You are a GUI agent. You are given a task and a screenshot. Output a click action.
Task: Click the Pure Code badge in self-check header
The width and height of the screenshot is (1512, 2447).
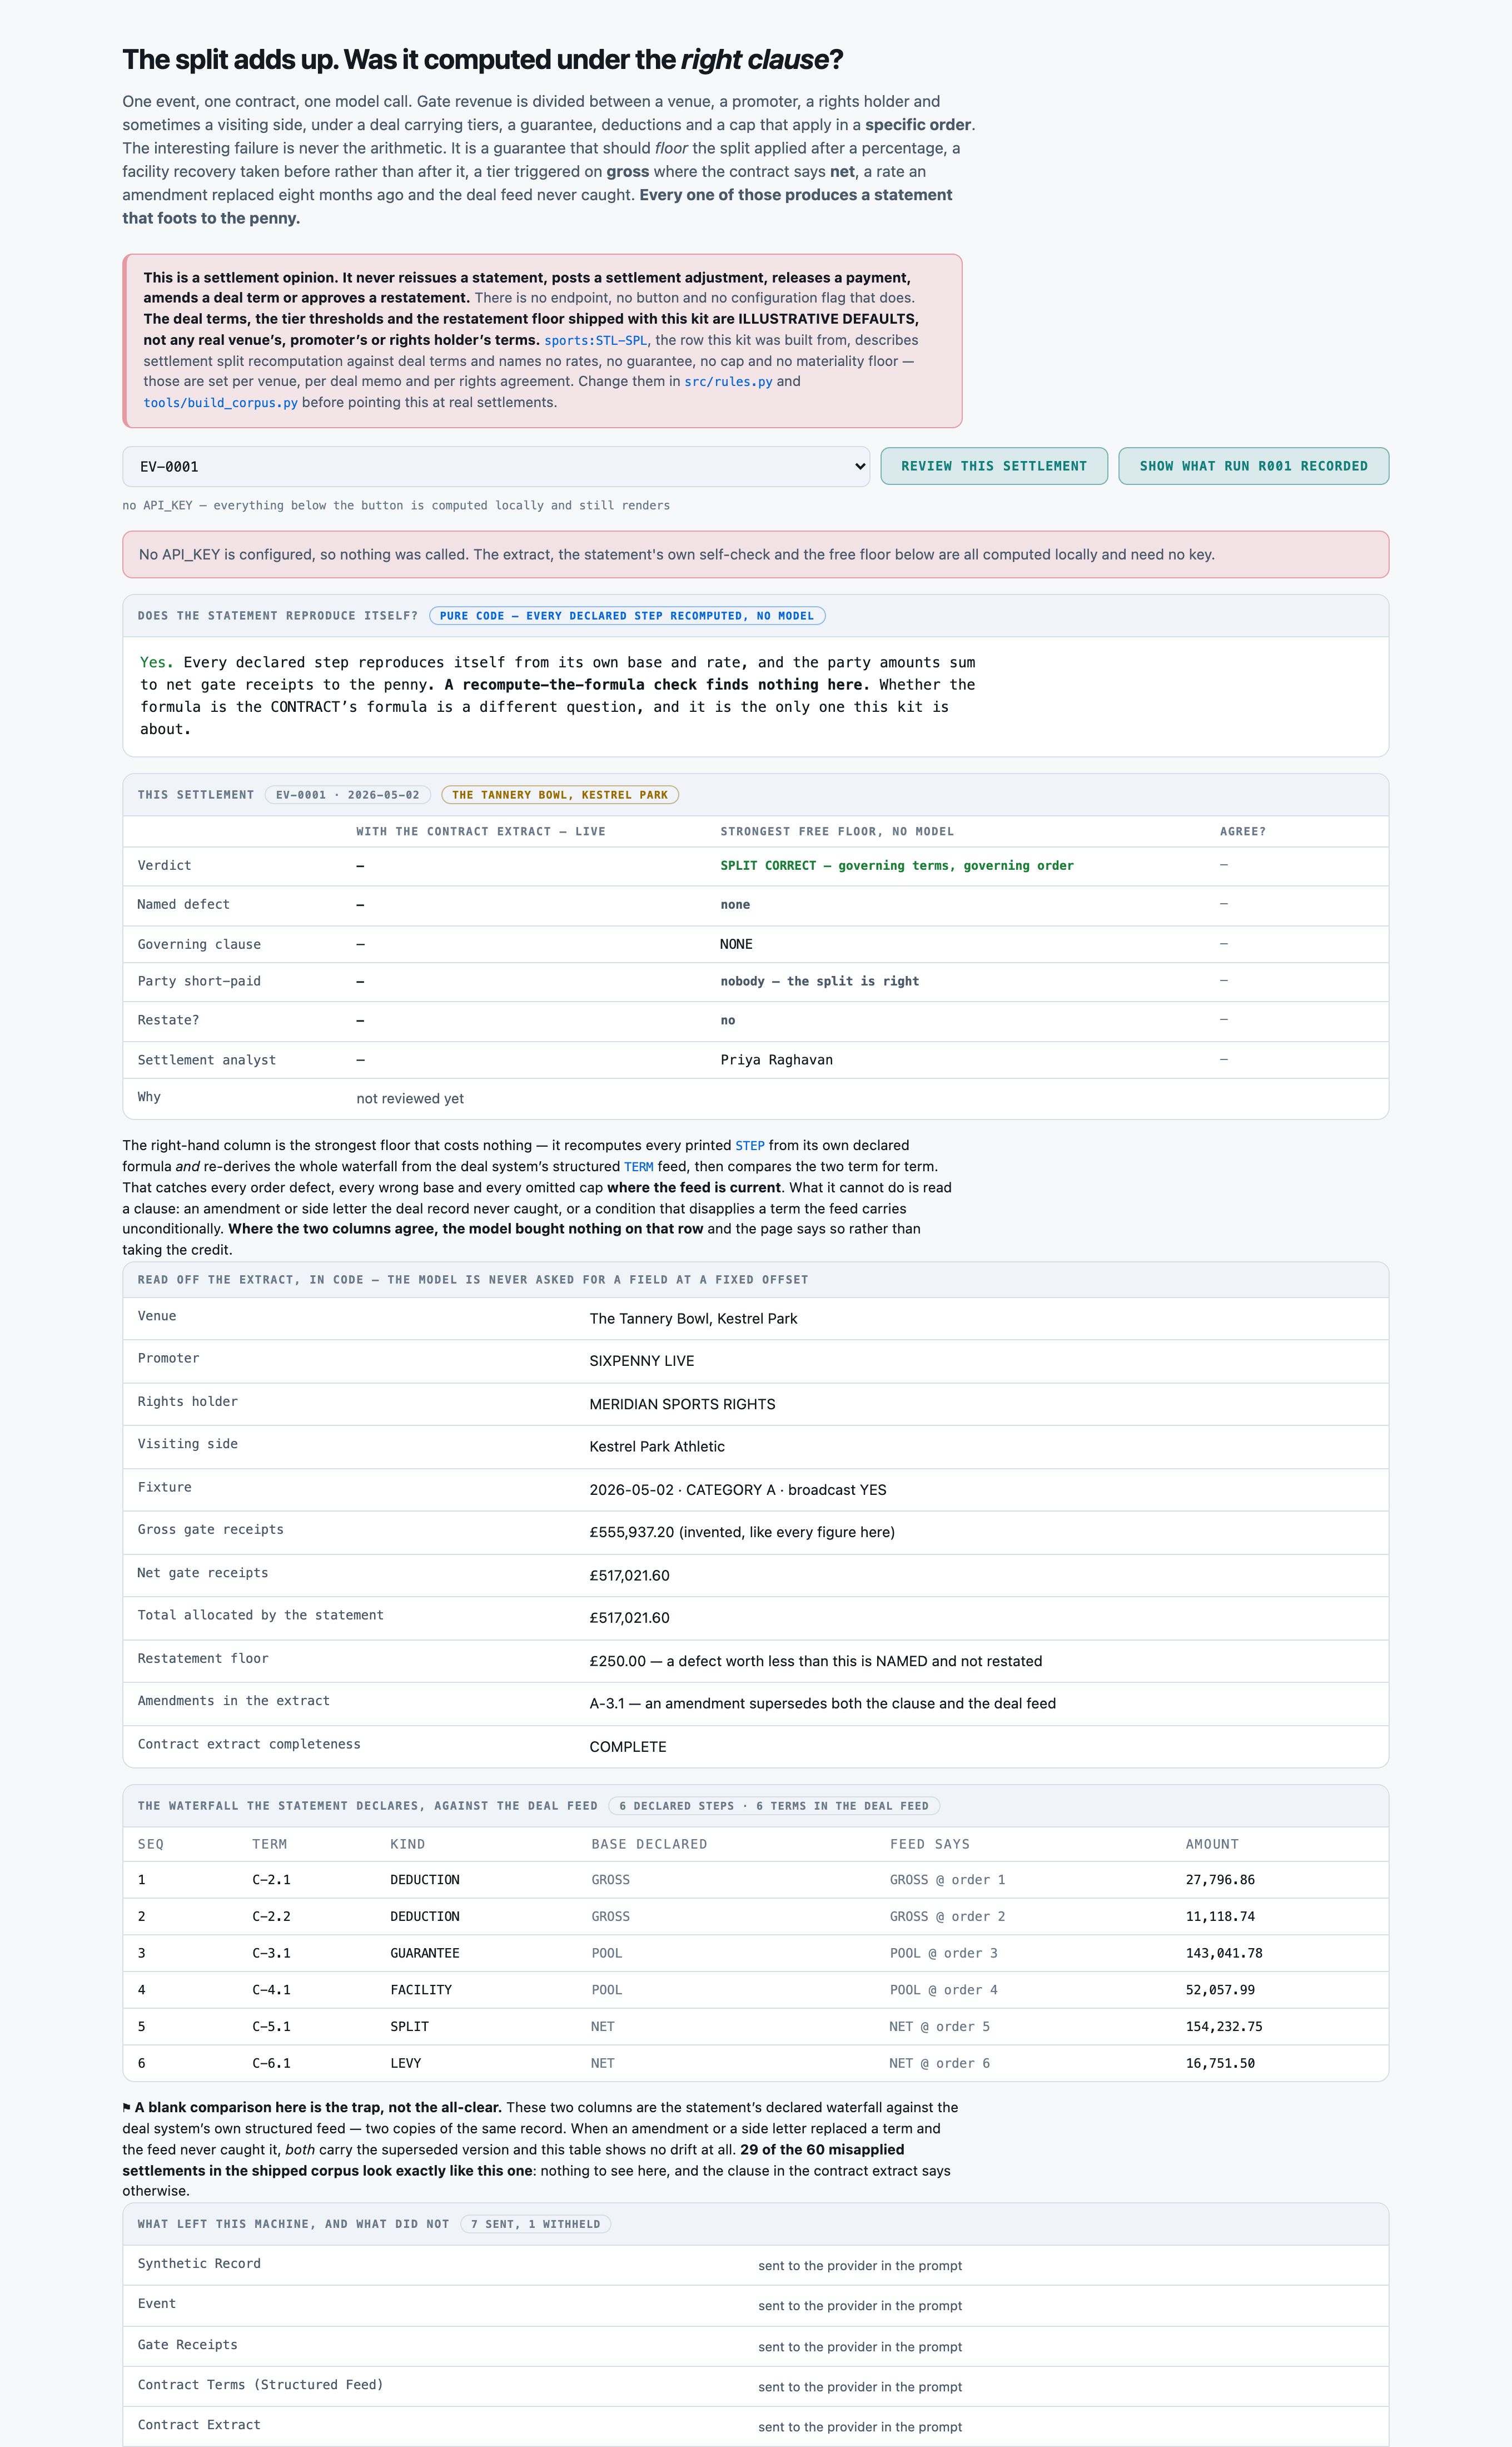coord(627,616)
